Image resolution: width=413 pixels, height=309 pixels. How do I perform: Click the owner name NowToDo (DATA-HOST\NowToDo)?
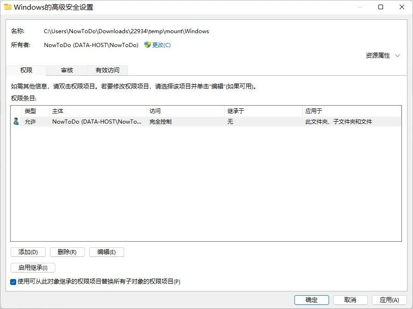(91, 45)
